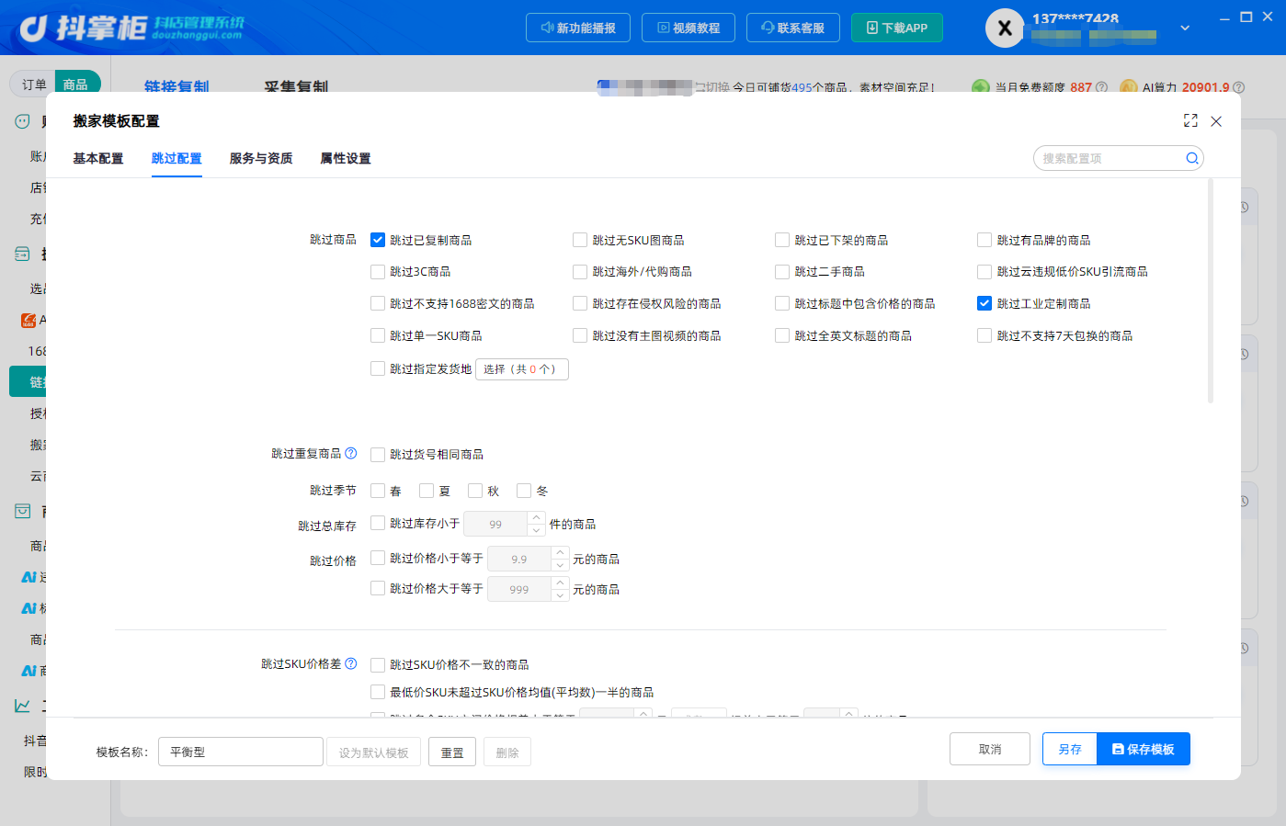Increase the 跳过价格大于等于 stepper value

tap(560, 583)
